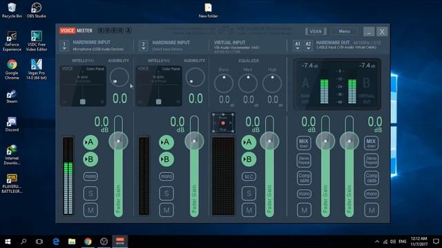442x248 pixels.
Task: Open OBS Studio desktop shortcut
Action: pyautogui.click(x=37, y=10)
